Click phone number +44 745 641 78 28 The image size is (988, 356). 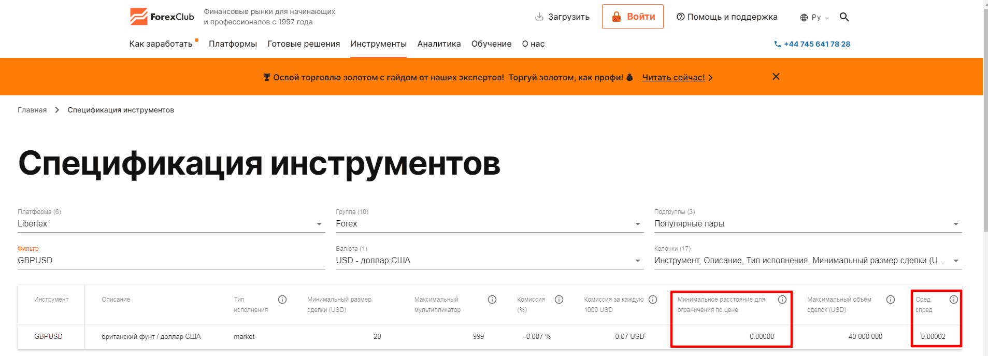pyautogui.click(x=817, y=44)
